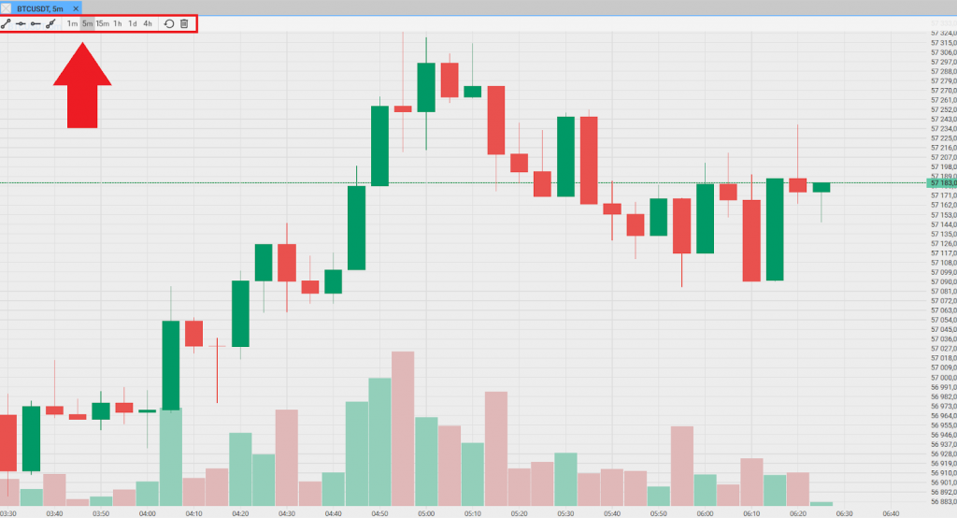Click the 06:40 time axis label

click(891, 513)
